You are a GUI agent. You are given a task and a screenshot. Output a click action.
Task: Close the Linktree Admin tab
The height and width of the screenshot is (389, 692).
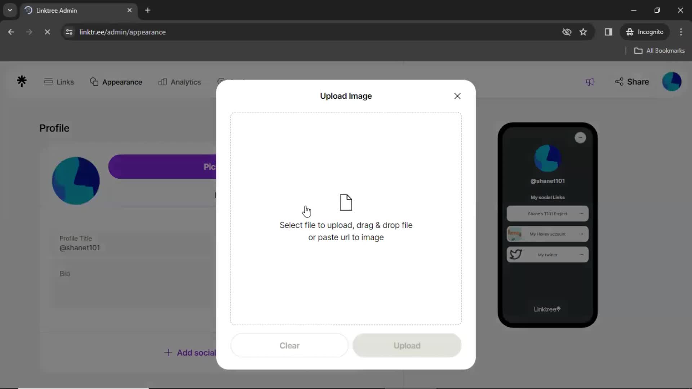tap(129, 10)
